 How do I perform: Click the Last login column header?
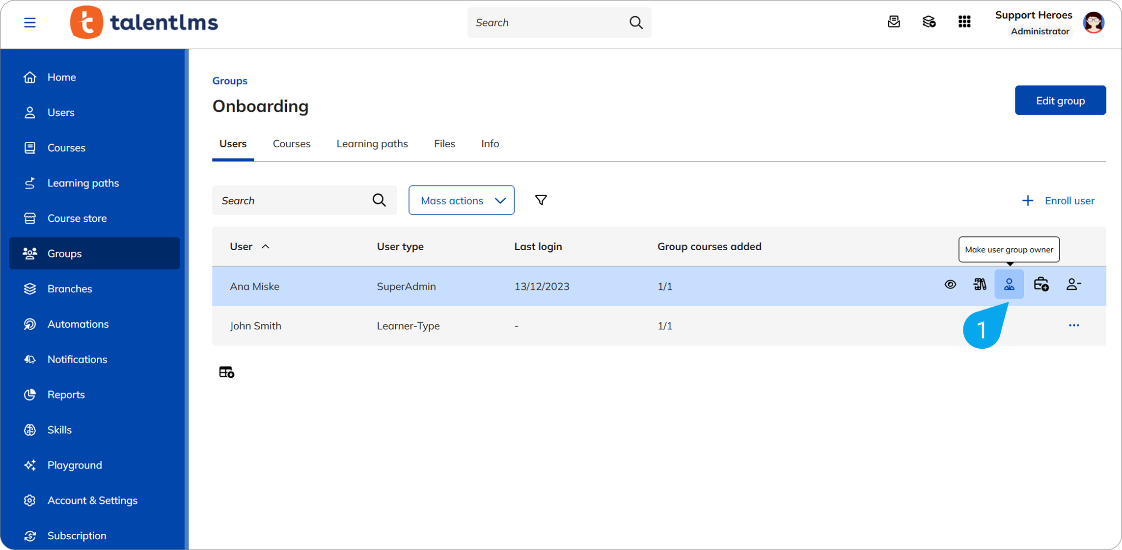coord(538,246)
